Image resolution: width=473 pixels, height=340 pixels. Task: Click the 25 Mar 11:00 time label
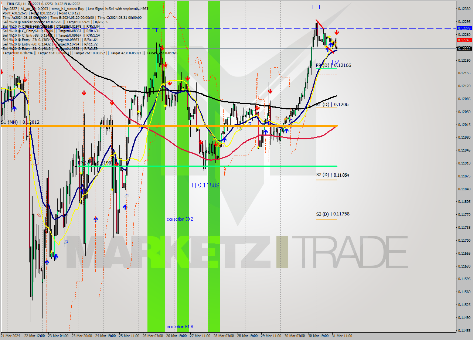(x=129, y=336)
